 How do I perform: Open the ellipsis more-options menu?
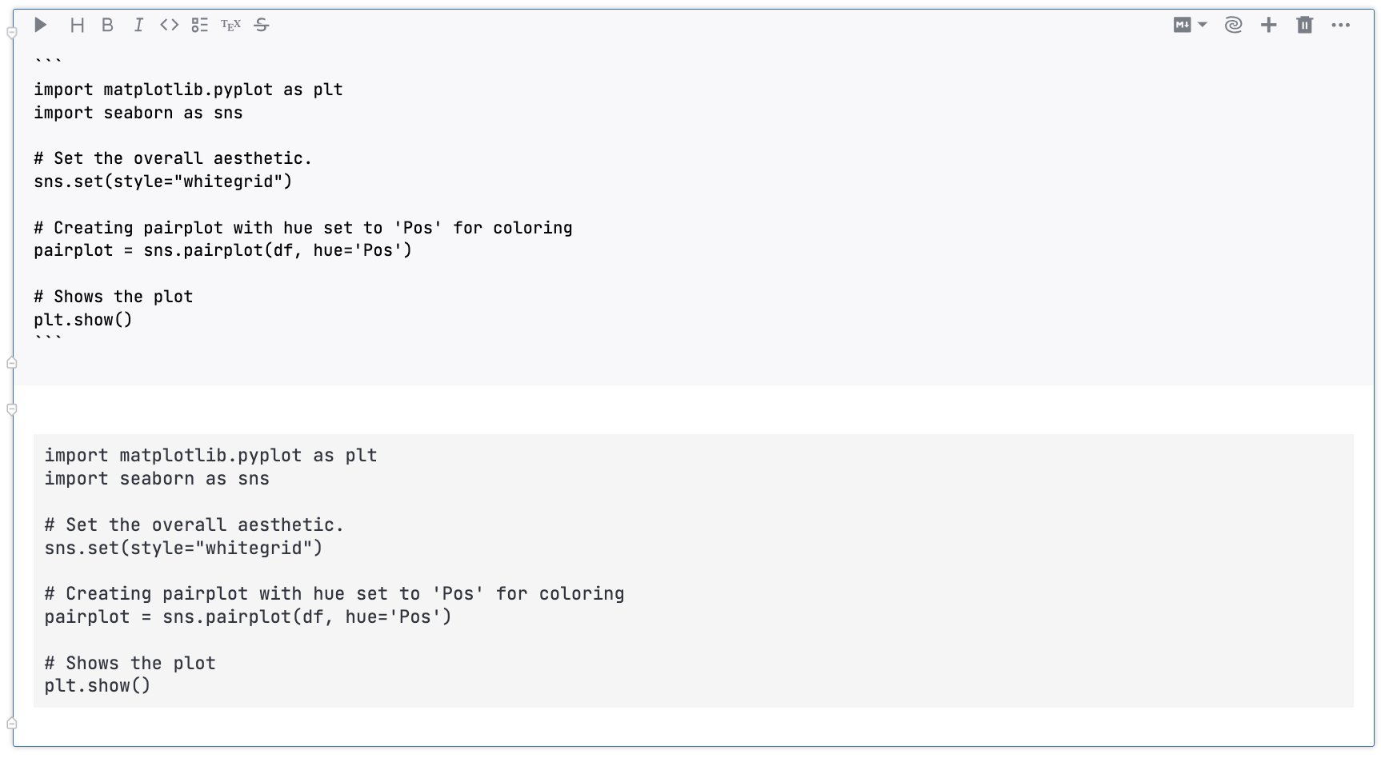click(x=1341, y=25)
